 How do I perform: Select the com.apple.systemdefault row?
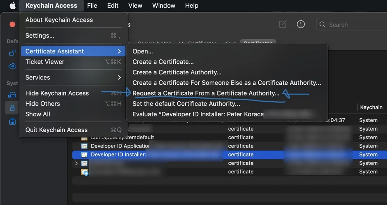click(x=229, y=138)
